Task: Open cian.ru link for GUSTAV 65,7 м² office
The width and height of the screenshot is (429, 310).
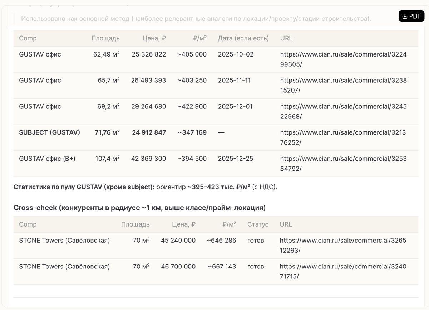Action: pyautogui.click(x=343, y=85)
